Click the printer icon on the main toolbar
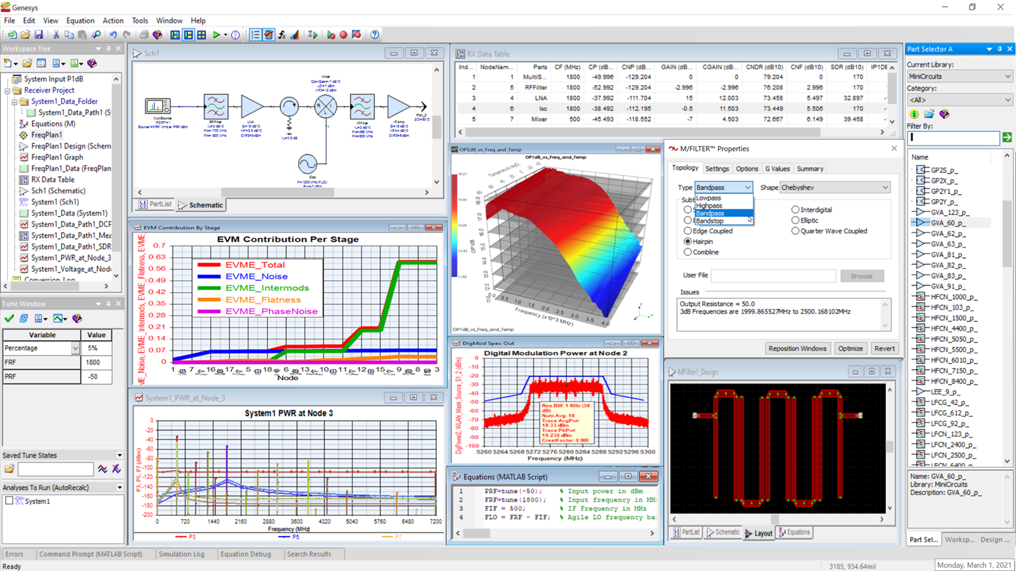The height and width of the screenshot is (571, 1016). pos(145,35)
